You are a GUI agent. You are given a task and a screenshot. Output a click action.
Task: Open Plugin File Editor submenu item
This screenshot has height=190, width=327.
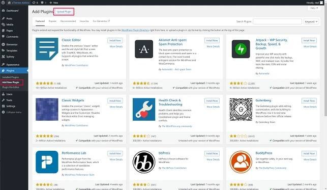(x=11, y=87)
